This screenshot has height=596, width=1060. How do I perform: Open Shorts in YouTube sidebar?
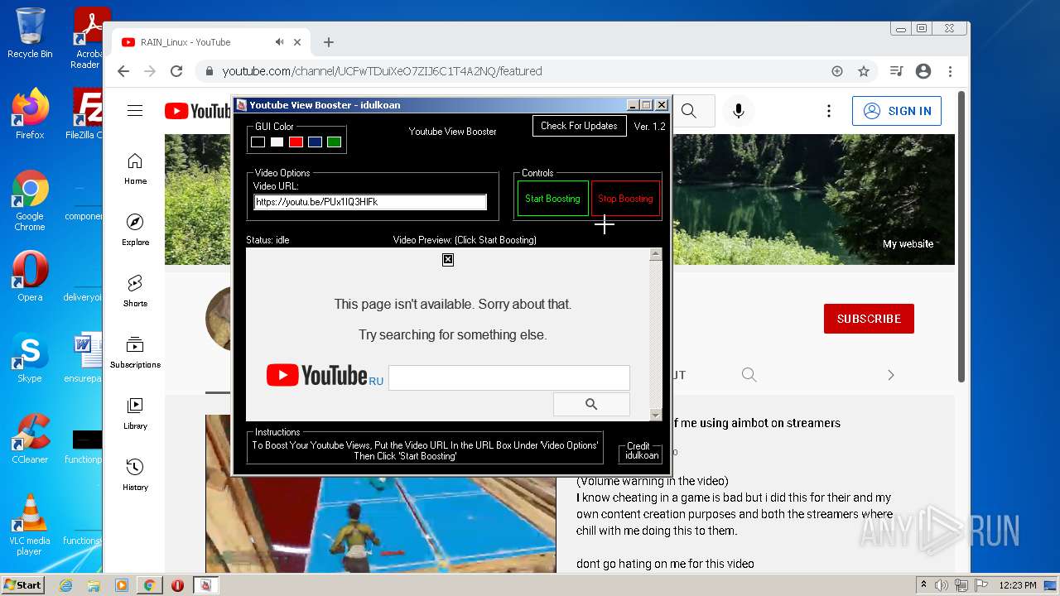[x=135, y=291]
